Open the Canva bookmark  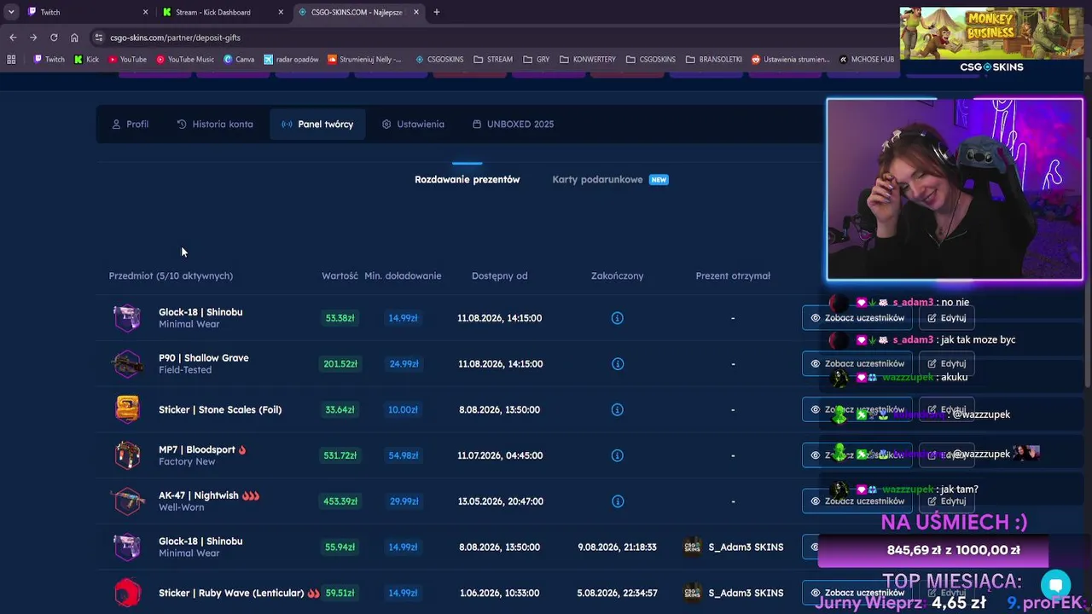[240, 60]
